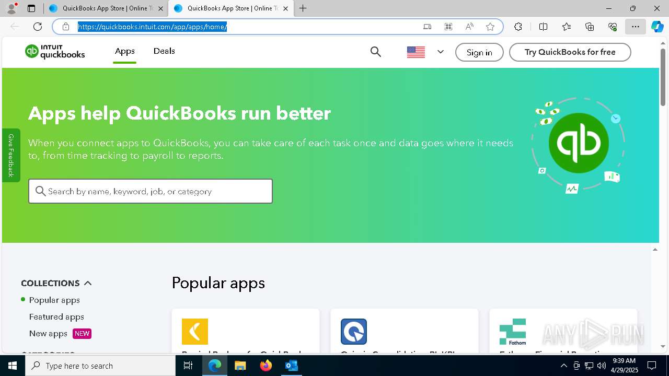Open Outlook from taskbar
The width and height of the screenshot is (669, 376).
pos(291,366)
